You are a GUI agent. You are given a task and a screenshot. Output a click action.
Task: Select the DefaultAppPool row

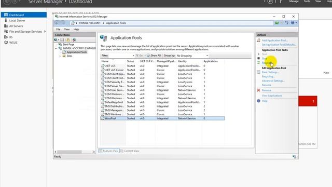point(162,102)
